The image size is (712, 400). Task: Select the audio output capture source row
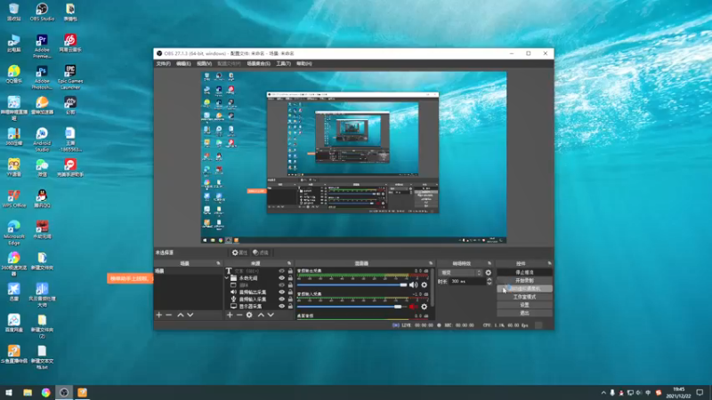click(x=259, y=292)
